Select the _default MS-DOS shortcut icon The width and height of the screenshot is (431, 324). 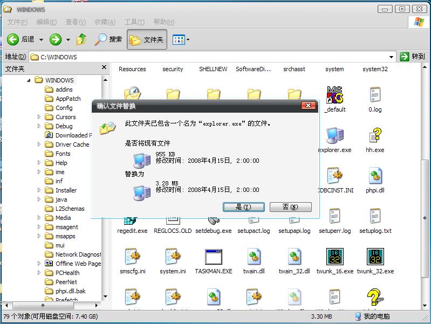[x=334, y=95]
